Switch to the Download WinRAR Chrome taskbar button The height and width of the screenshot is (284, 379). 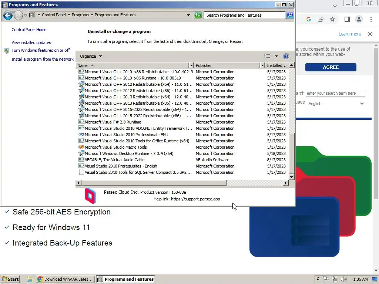point(65,279)
